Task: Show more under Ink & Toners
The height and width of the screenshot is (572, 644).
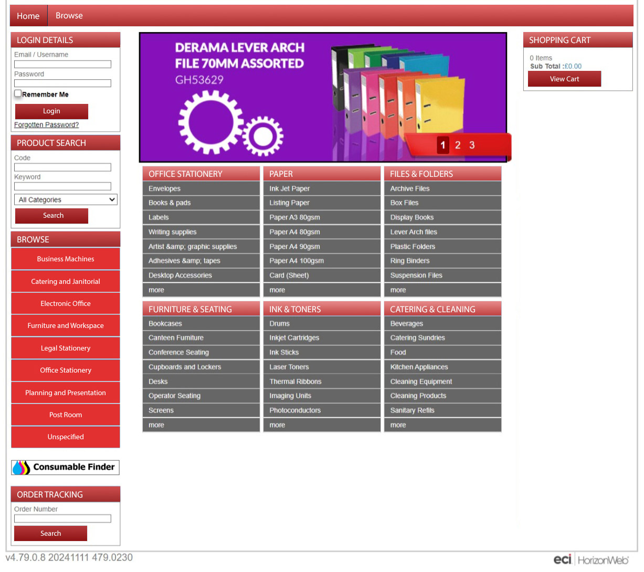Action: (x=322, y=425)
